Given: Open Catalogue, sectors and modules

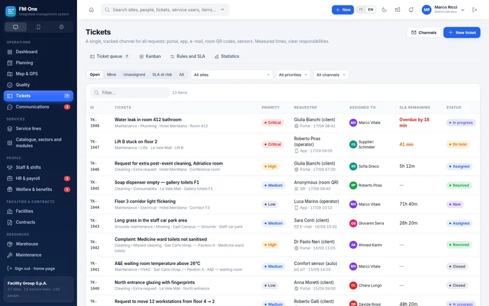Looking at the screenshot, I should tap(39, 143).
